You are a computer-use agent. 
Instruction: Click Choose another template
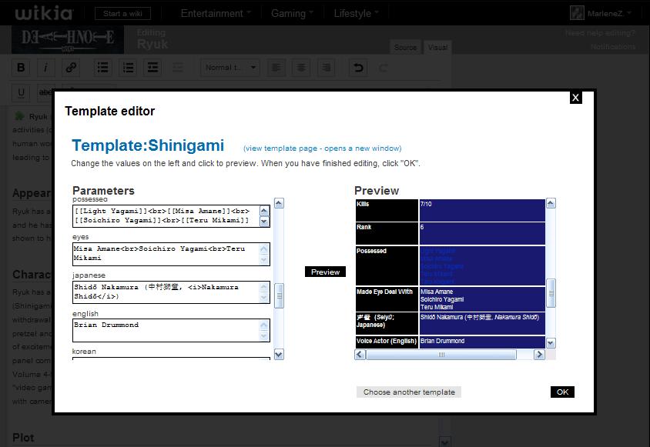point(409,392)
